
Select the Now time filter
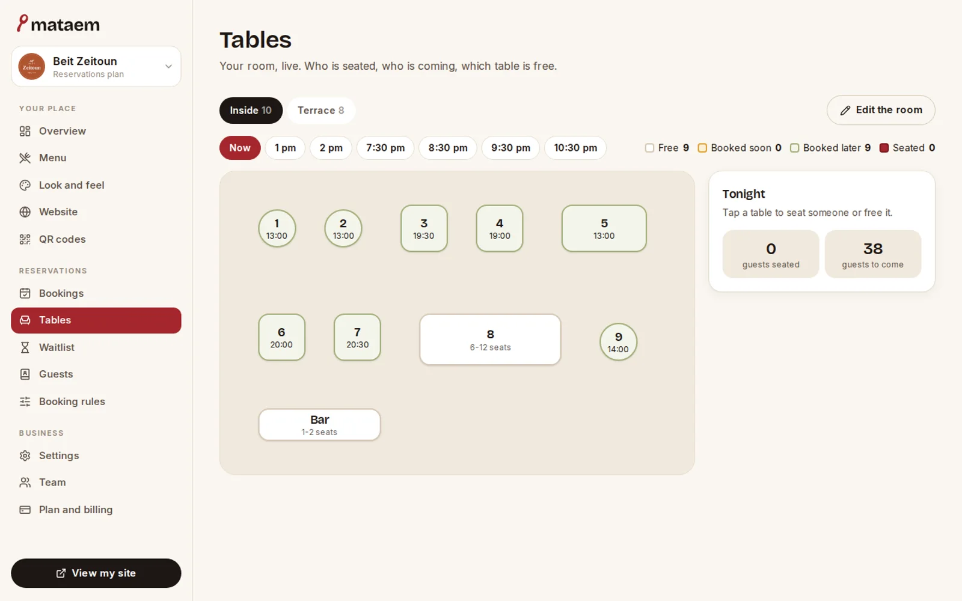point(240,148)
